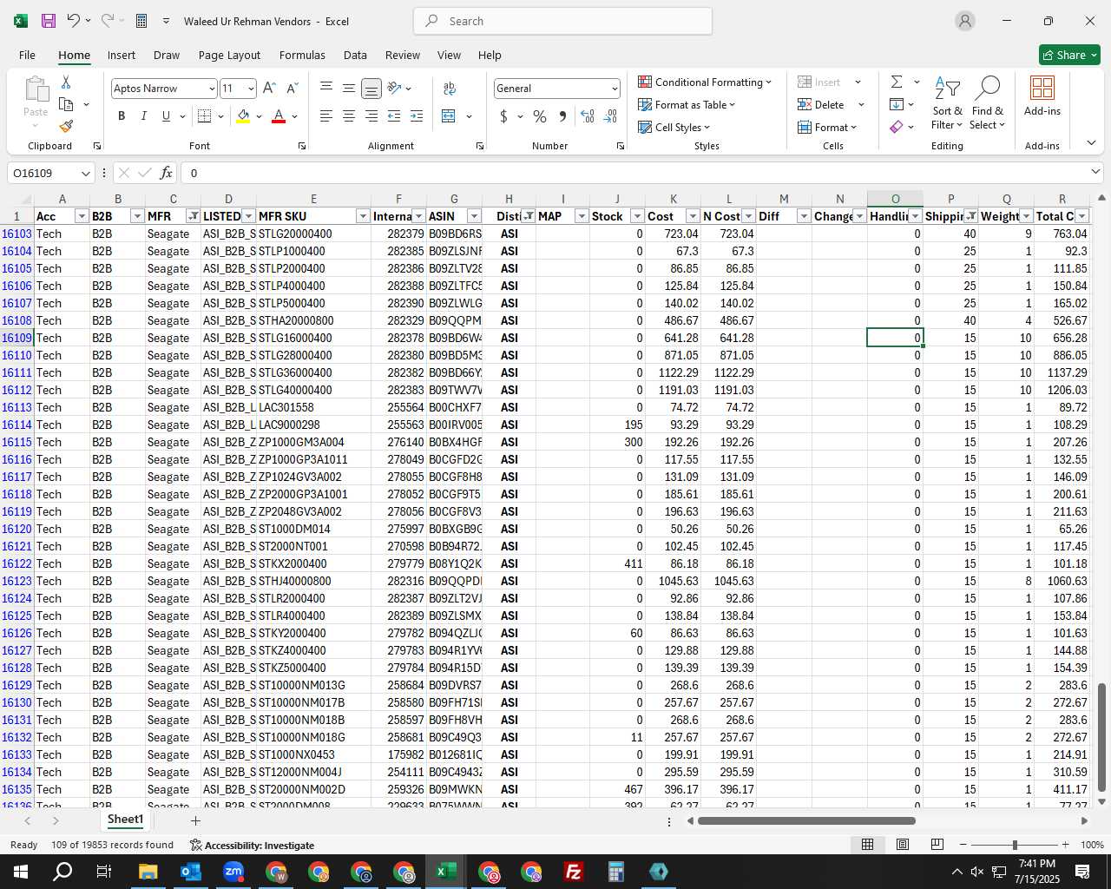
Task: Switch to the Data tab
Action: click(355, 55)
